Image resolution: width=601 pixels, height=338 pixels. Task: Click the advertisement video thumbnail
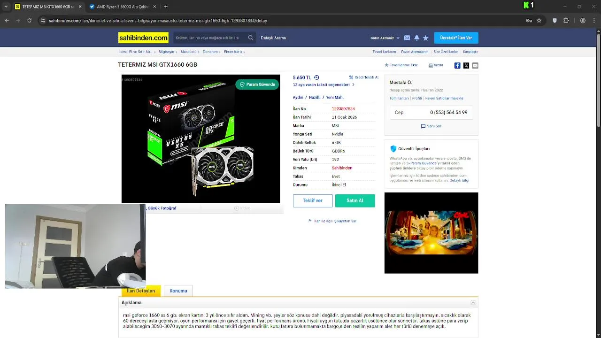tap(431, 233)
